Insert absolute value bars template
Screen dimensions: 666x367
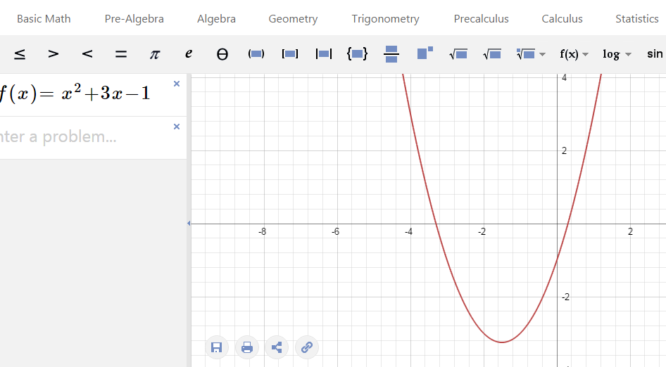(324, 54)
